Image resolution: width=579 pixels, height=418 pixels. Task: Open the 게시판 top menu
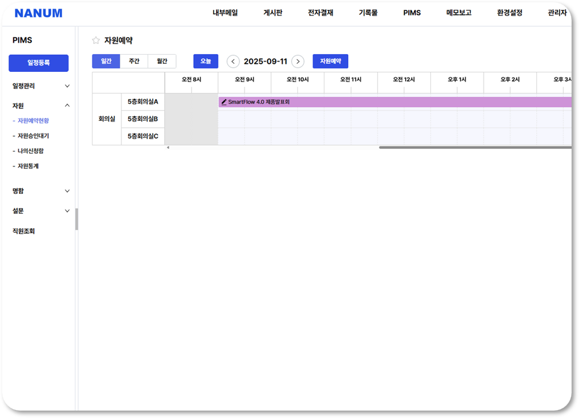pyautogui.click(x=272, y=13)
